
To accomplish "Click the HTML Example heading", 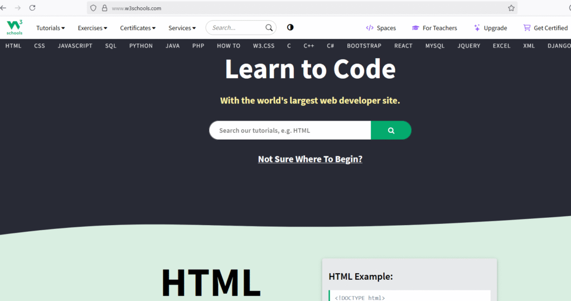I will [x=361, y=276].
